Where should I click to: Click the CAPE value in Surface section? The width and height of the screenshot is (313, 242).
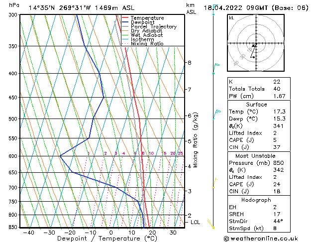click(x=275, y=140)
